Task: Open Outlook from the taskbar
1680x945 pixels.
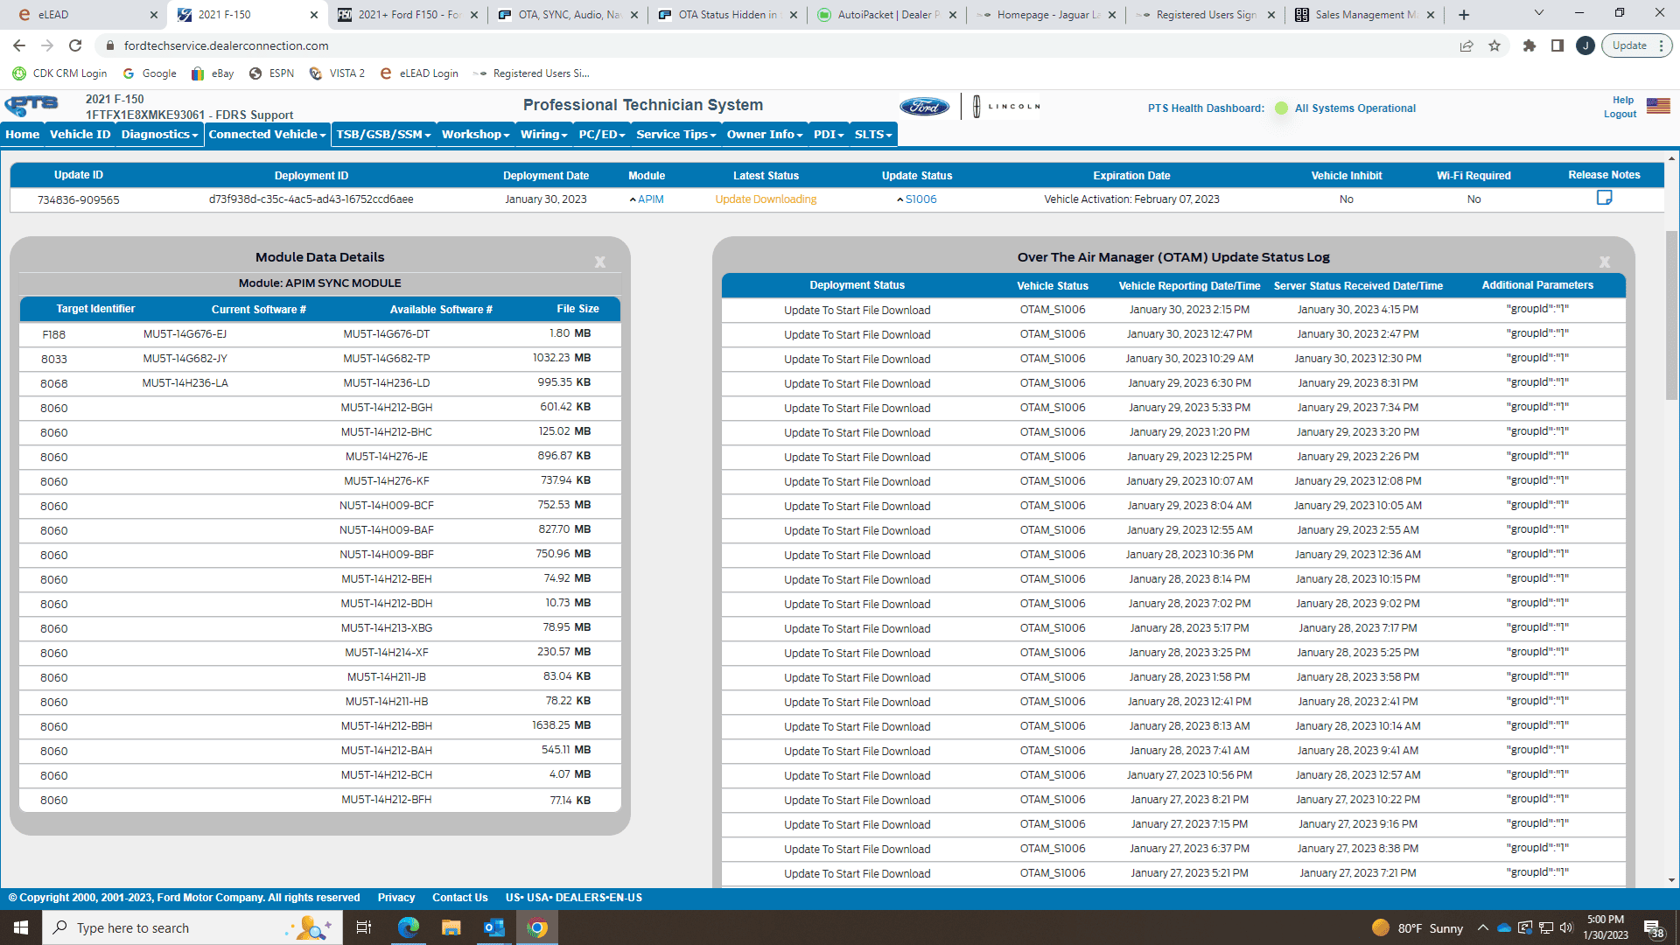Action: click(x=493, y=927)
